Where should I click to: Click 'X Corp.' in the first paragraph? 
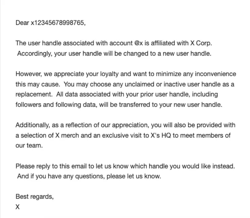click(x=201, y=43)
